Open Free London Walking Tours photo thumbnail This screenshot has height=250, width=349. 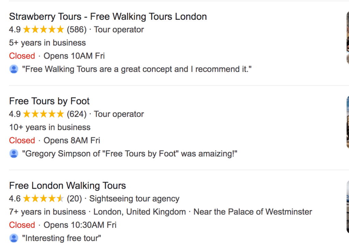[347, 206]
